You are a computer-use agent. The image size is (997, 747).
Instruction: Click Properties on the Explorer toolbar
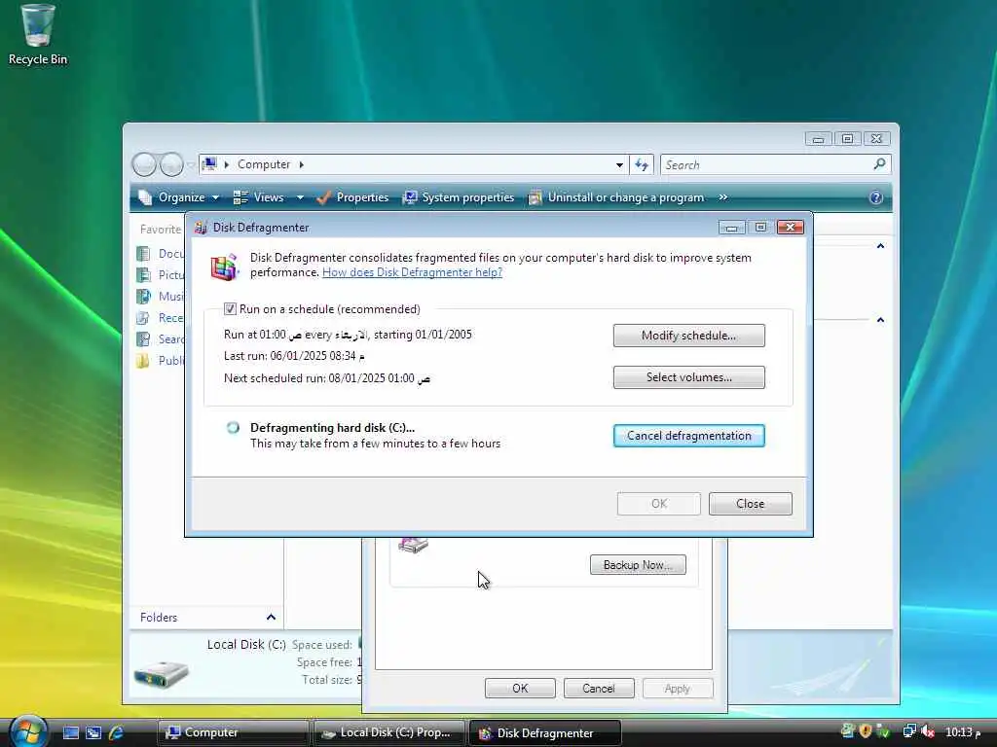(352, 197)
